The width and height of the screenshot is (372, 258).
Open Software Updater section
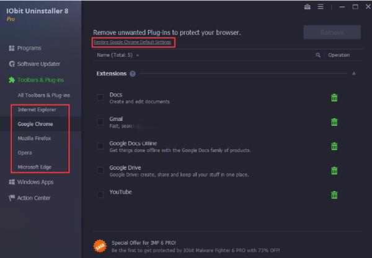[38, 64]
